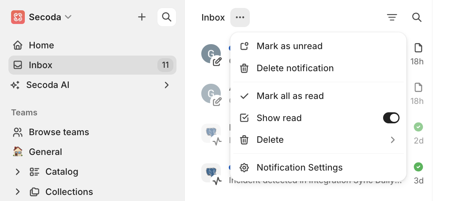Expand the Catalog tree item
The width and height of the screenshot is (453, 201).
tap(18, 172)
